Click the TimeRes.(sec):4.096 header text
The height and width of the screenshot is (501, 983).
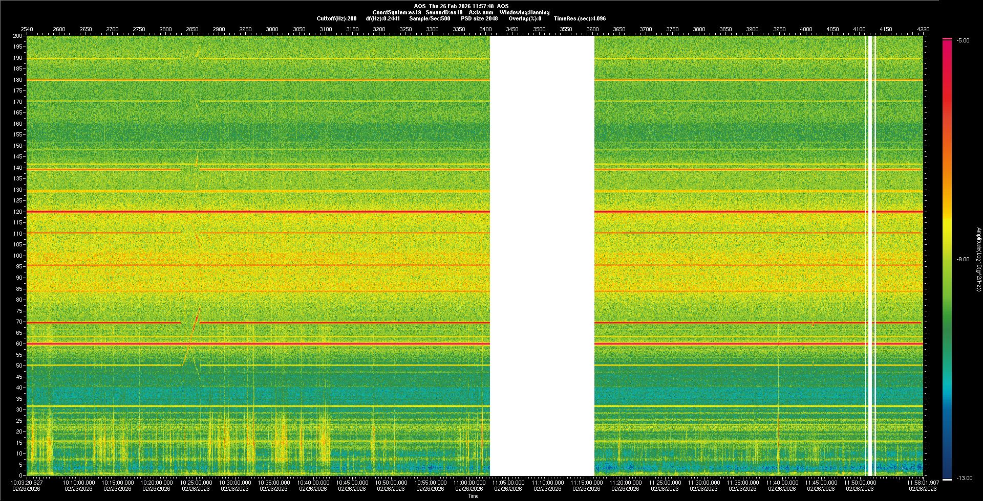click(x=580, y=18)
